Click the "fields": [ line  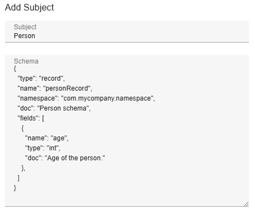pyautogui.click(x=31, y=118)
